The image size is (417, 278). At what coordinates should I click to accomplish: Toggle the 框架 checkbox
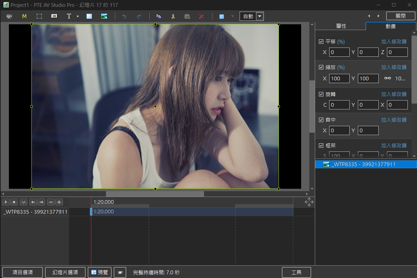pos(321,146)
